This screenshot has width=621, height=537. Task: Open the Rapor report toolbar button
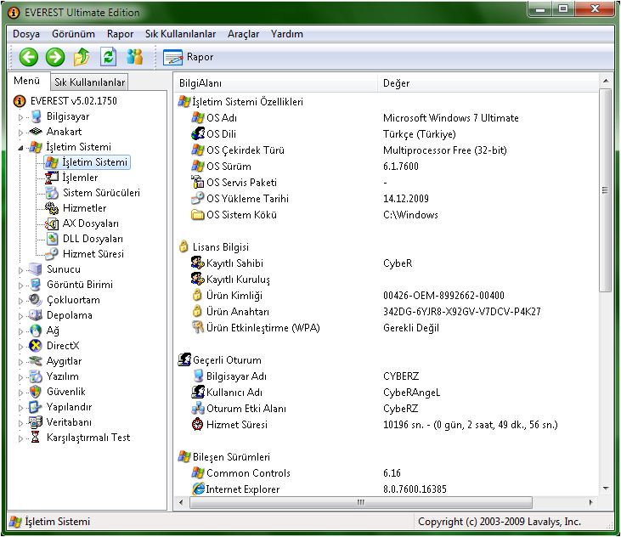pyautogui.click(x=189, y=57)
